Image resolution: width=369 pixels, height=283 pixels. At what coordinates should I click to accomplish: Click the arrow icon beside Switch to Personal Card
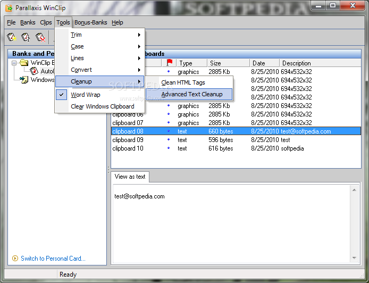tap(15, 259)
